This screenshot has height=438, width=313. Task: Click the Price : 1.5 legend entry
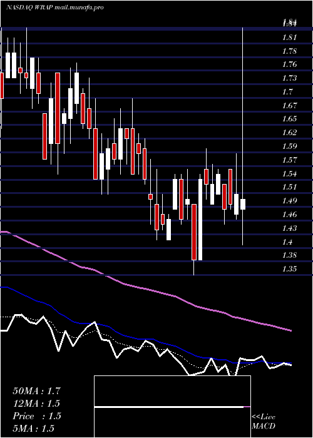click(36, 416)
